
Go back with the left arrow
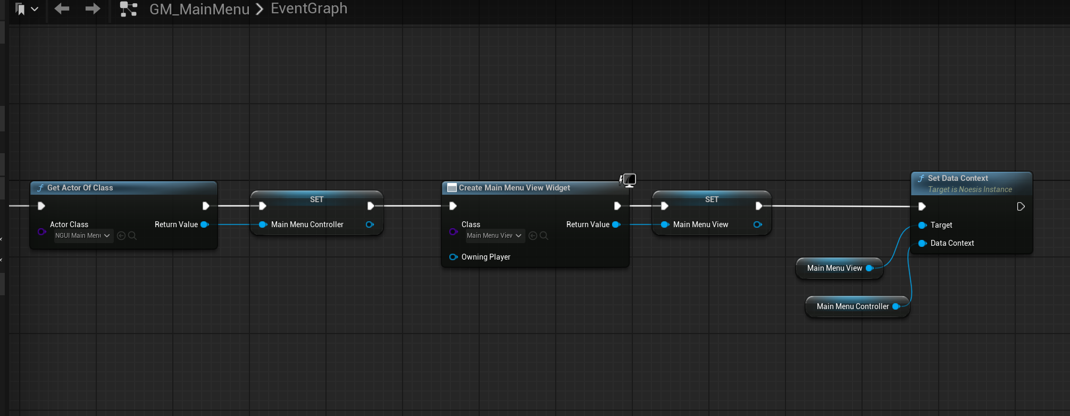click(x=62, y=9)
